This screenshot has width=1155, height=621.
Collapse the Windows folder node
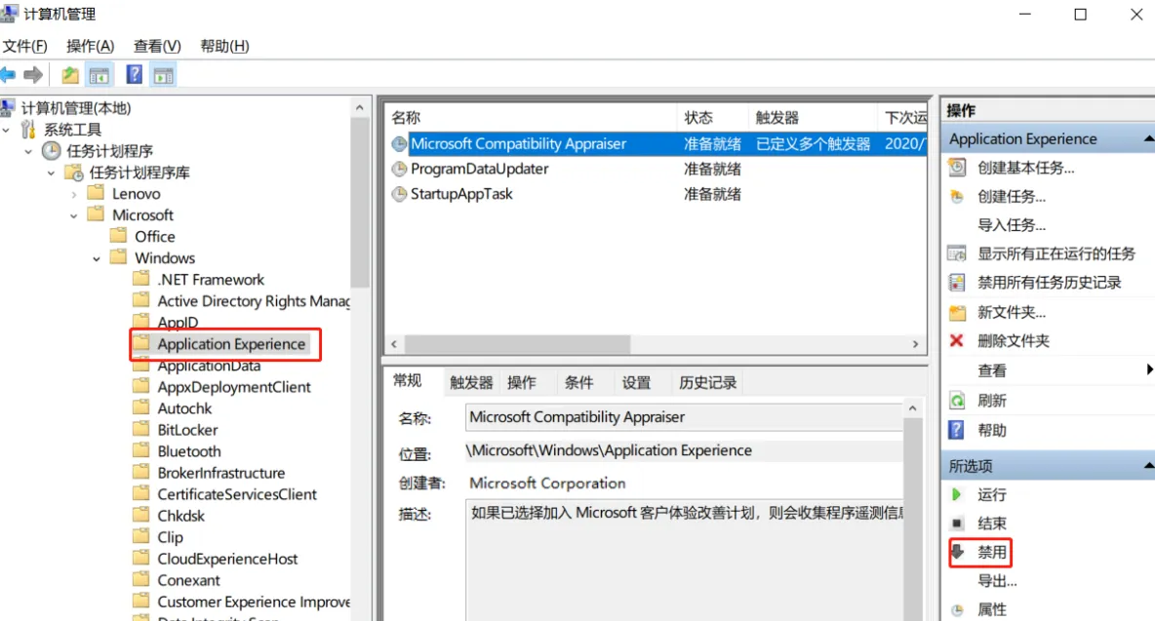pos(97,259)
